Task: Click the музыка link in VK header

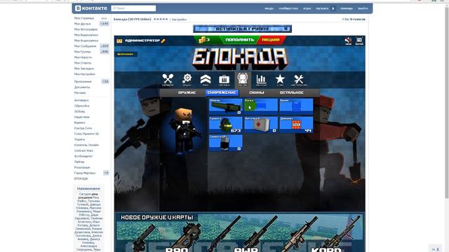Action: coord(322,8)
